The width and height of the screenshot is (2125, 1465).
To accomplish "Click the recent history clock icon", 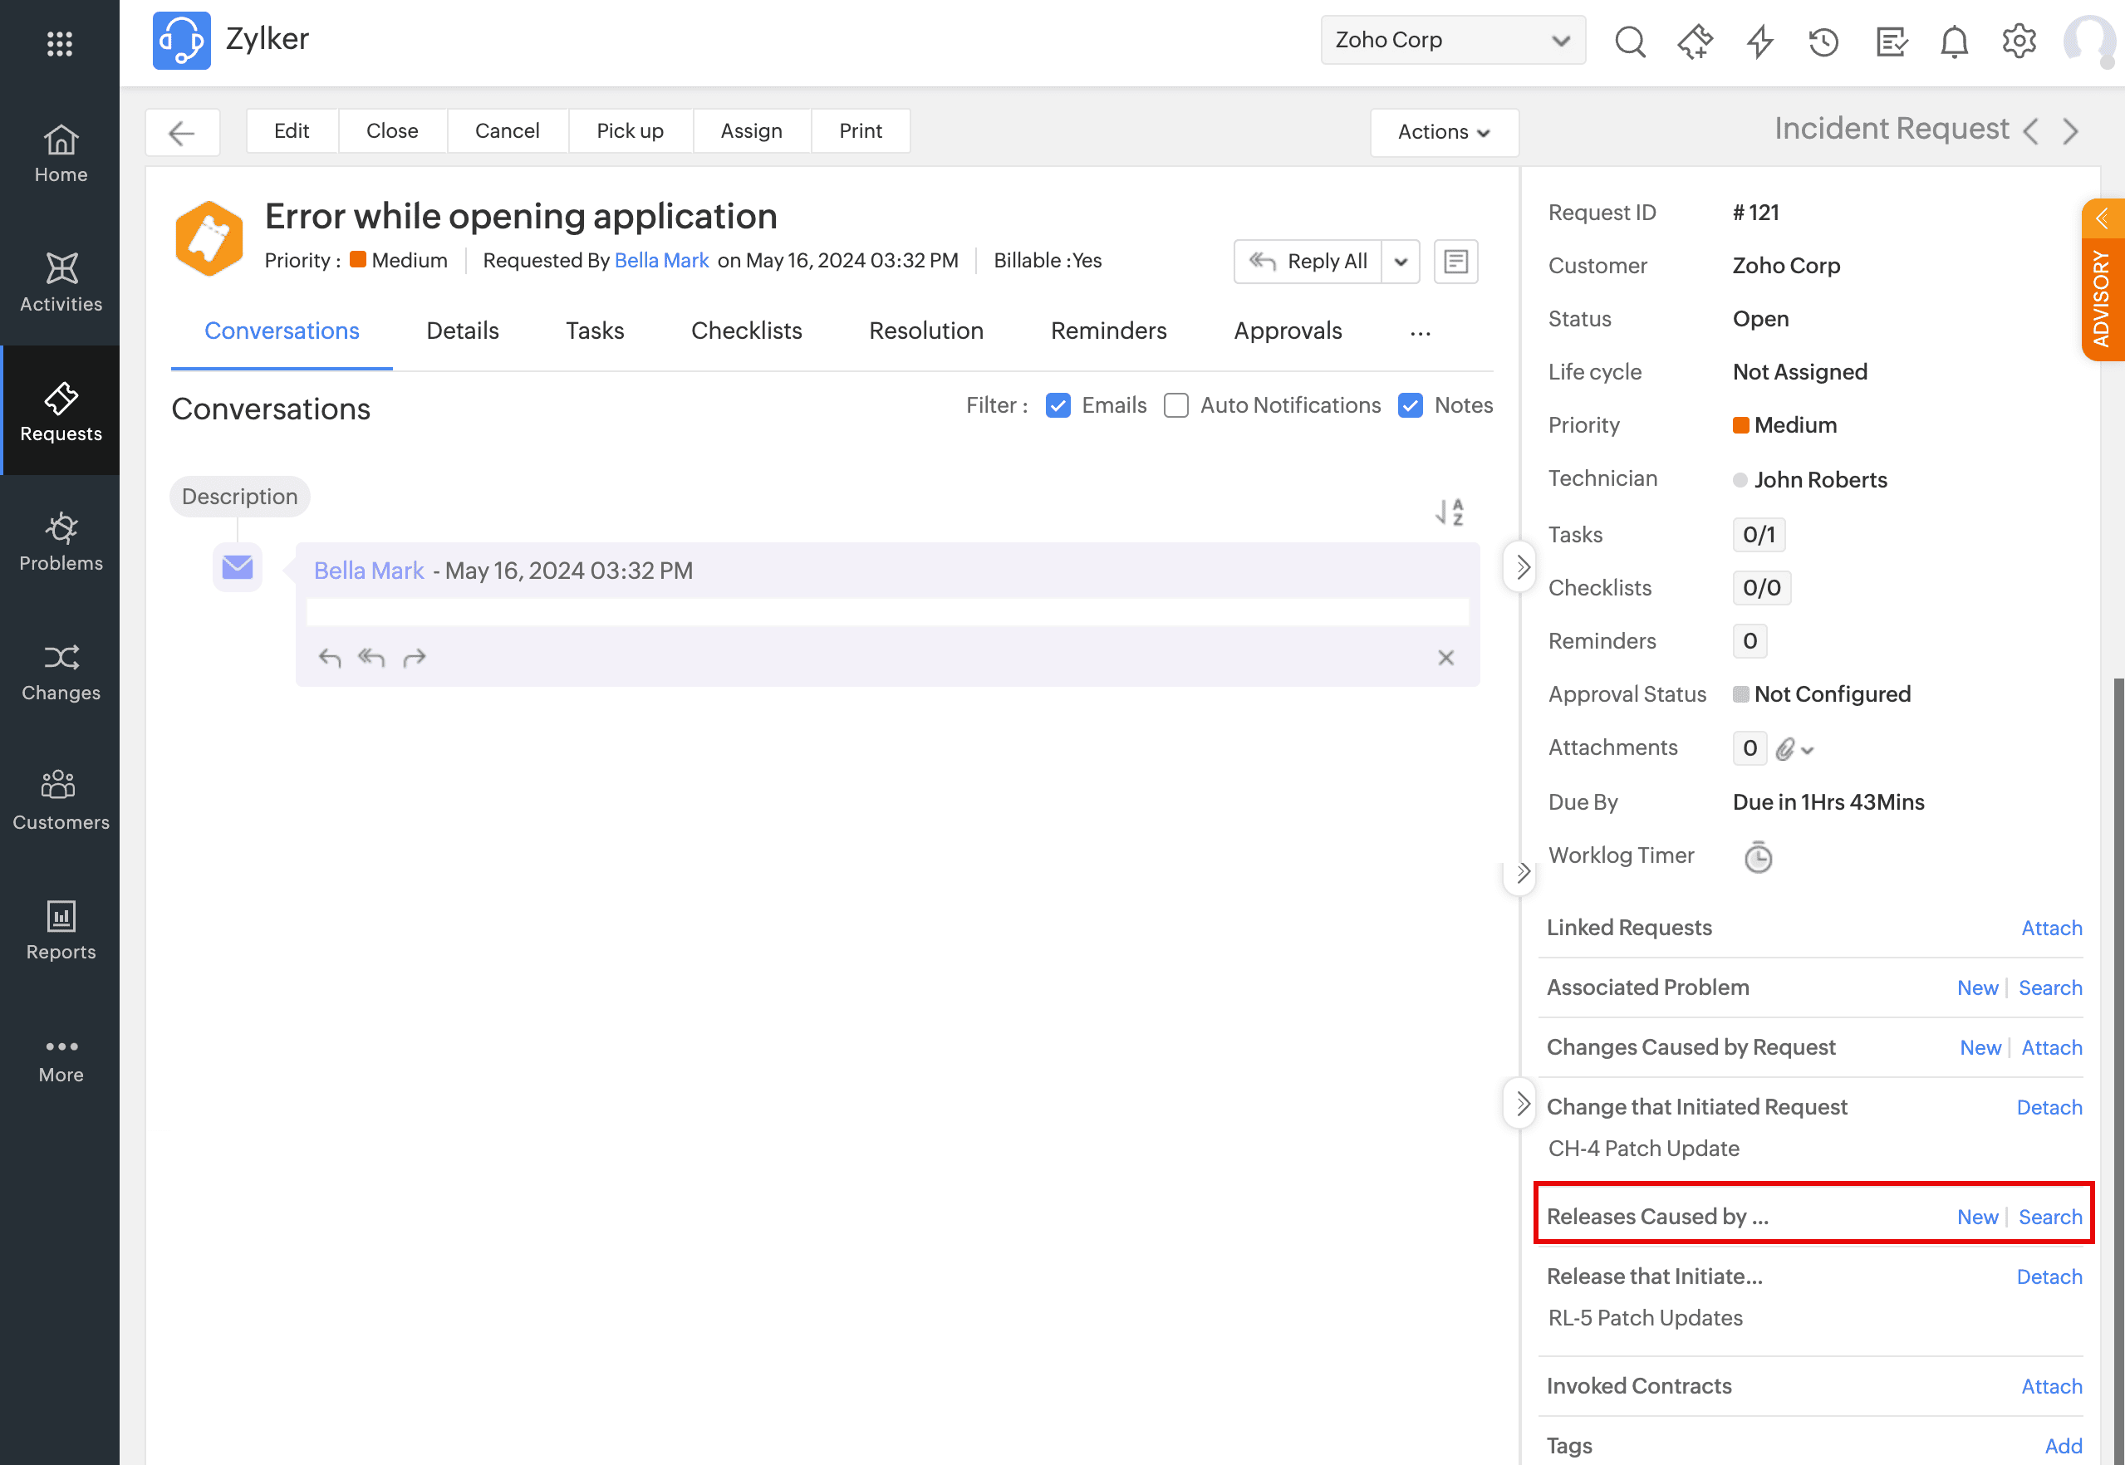I will point(1823,42).
